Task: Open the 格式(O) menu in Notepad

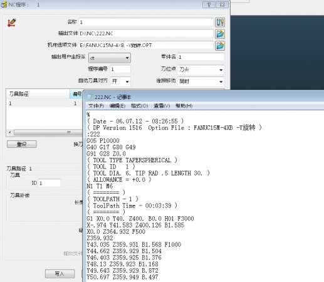Action: tap(139, 106)
